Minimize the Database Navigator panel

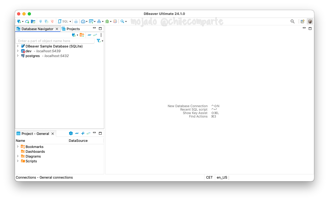point(94,28)
